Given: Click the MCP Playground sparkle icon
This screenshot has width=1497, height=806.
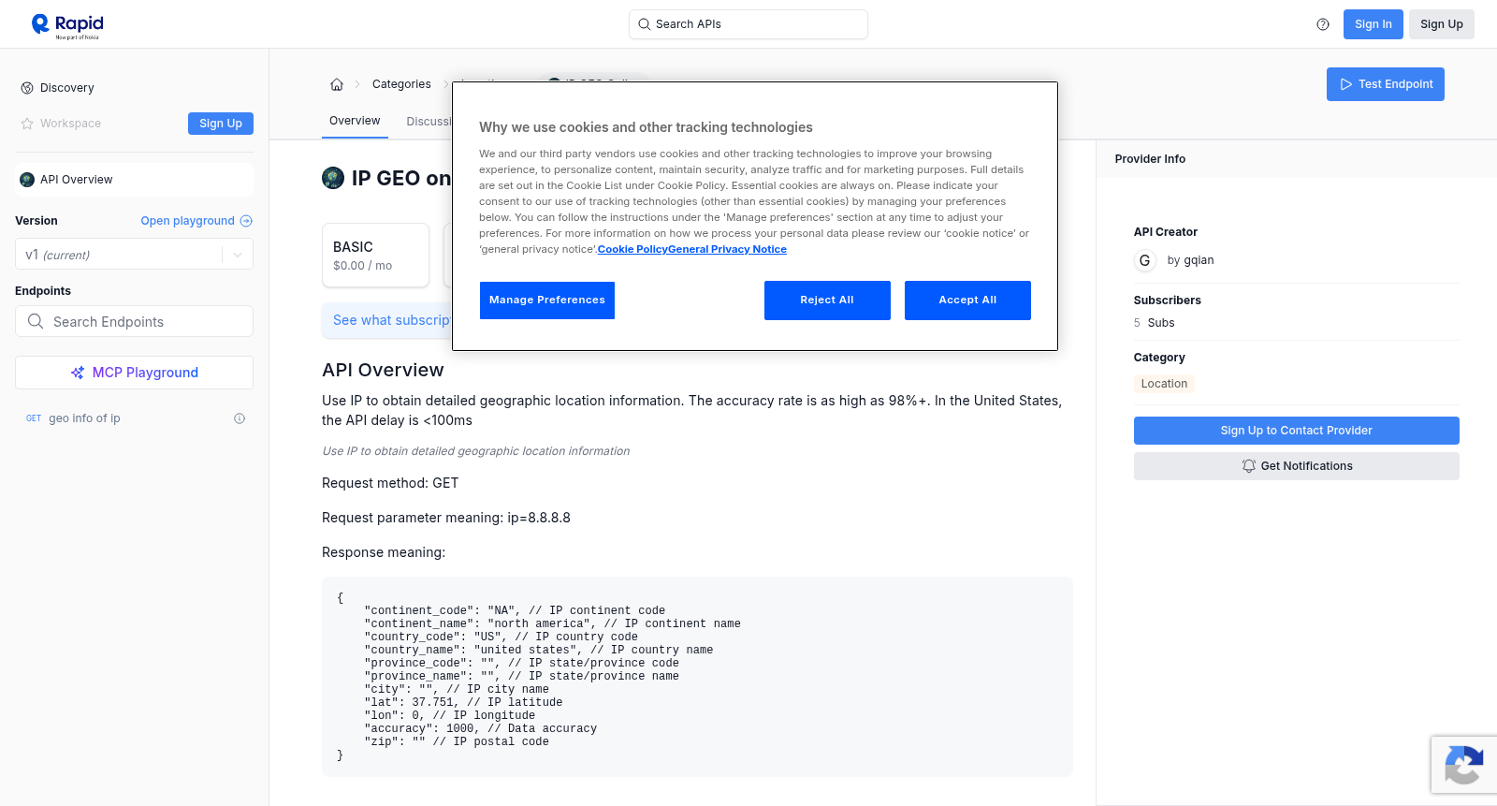Looking at the screenshot, I should point(78,373).
